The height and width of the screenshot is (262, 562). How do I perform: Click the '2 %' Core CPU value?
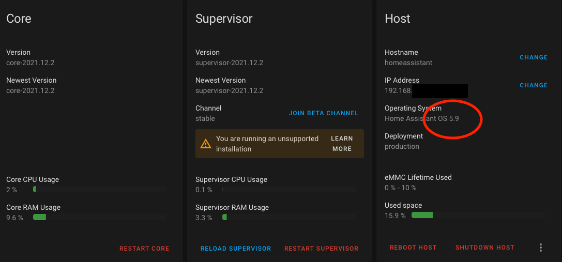coord(11,190)
